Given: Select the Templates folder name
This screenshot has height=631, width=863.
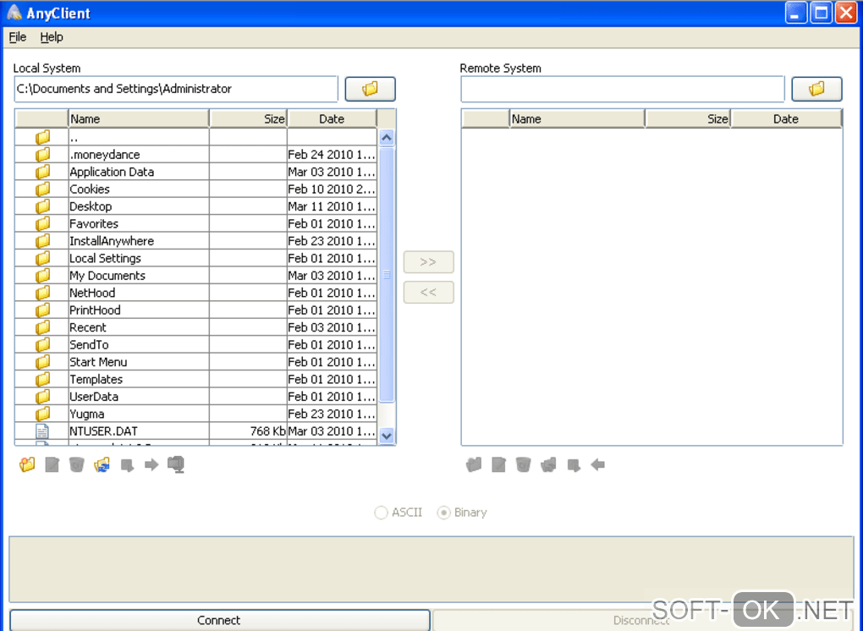Looking at the screenshot, I should (x=96, y=380).
